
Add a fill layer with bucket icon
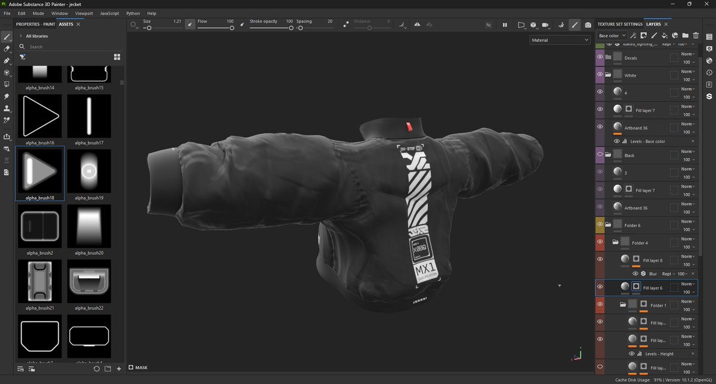[665, 36]
